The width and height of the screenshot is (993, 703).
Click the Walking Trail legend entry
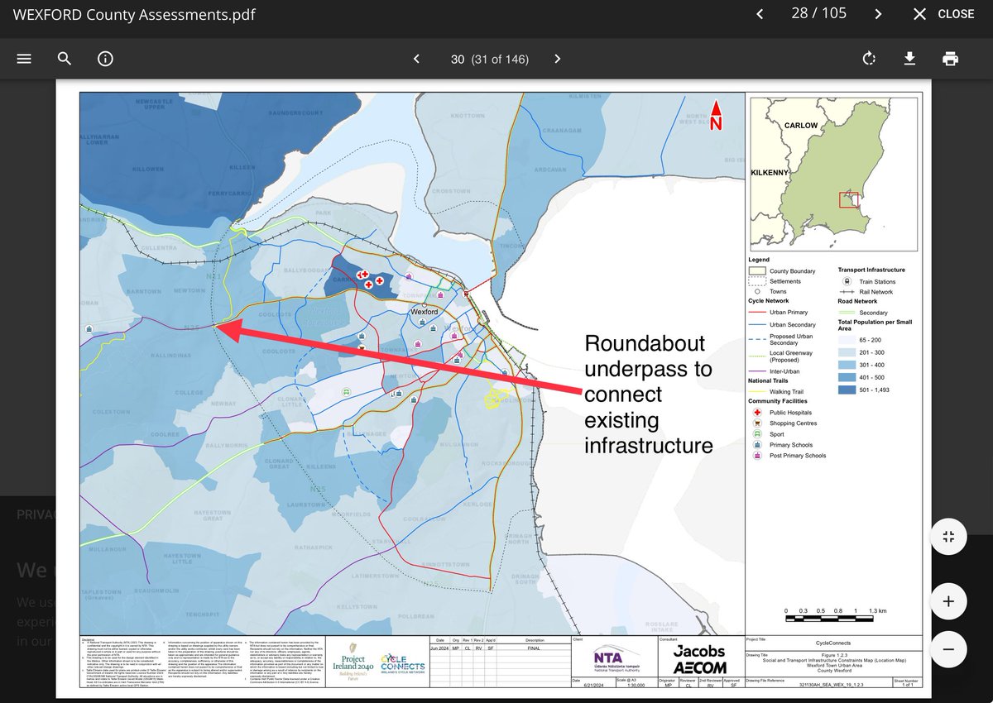pos(775,391)
